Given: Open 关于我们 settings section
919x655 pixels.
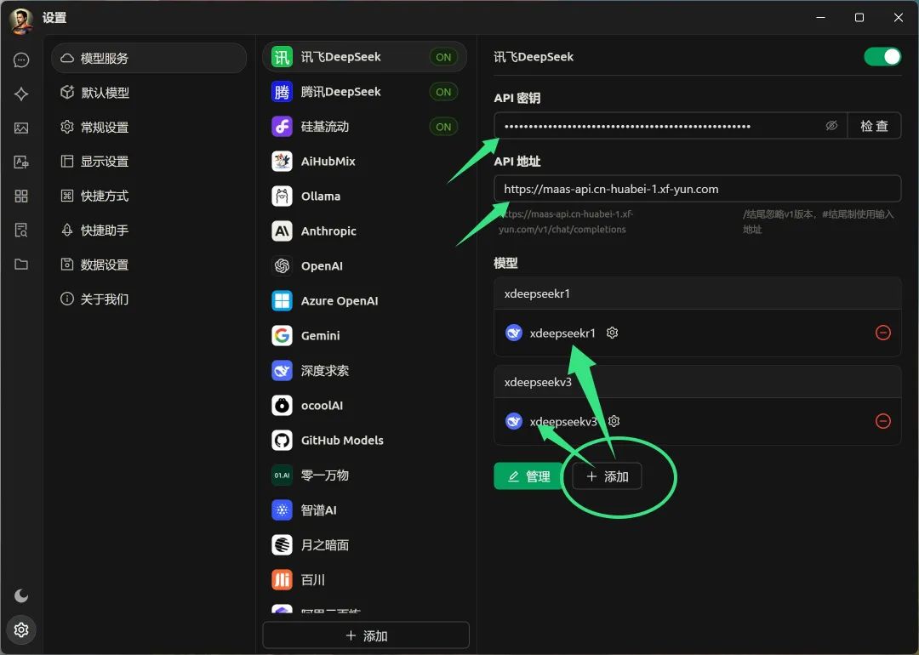Looking at the screenshot, I should coord(149,299).
